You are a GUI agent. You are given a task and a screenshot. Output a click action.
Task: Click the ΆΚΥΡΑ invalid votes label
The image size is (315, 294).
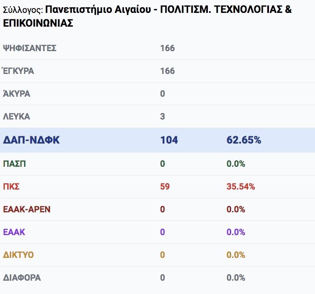pyautogui.click(x=16, y=94)
